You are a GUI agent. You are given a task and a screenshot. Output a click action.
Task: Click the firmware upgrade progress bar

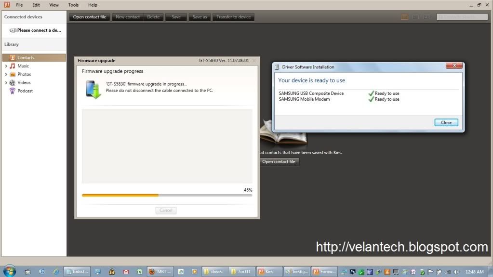pyautogui.click(x=167, y=195)
